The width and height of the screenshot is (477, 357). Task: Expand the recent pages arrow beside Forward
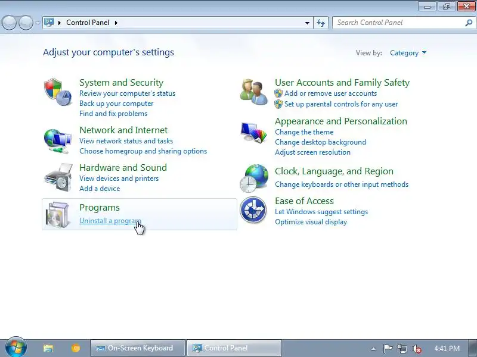(x=38, y=23)
